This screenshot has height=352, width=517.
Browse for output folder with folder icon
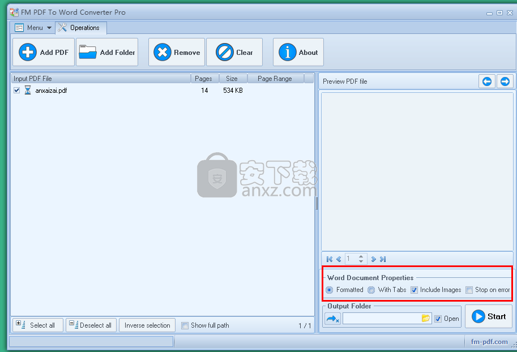426,319
